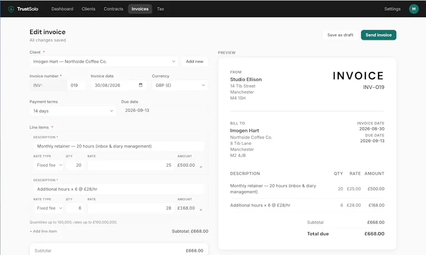Click Studio Ellison in the preview

[246, 79]
